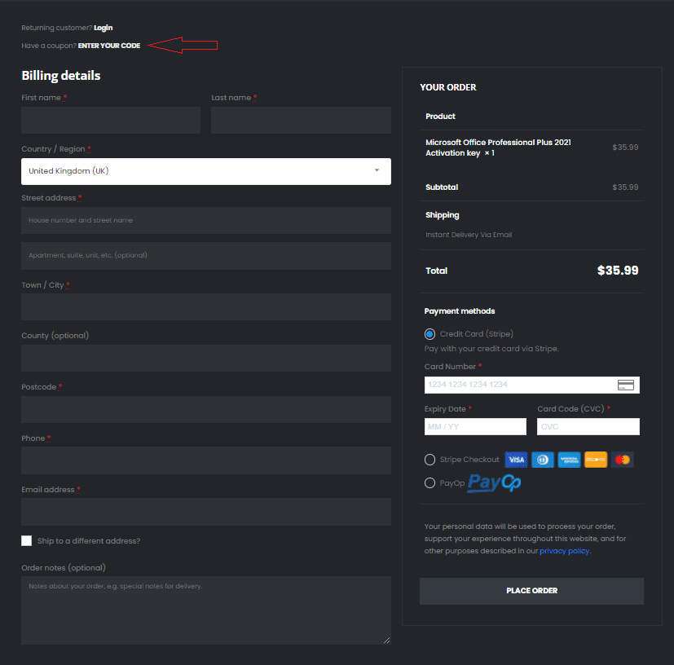Click Instant Delivery Via Email text
The height and width of the screenshot is (665, 674).
pos(469,235)
